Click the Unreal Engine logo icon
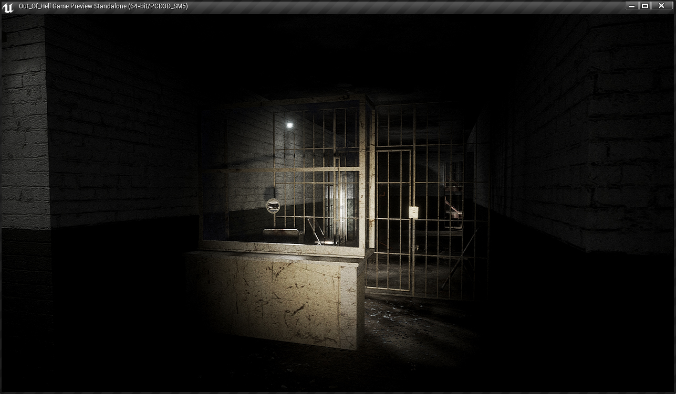Viewport: 676px width, 394px height. (8, 6)
